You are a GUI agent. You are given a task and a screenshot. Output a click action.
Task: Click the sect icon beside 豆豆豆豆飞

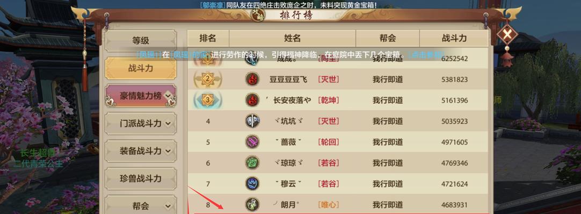coord(252,79)
